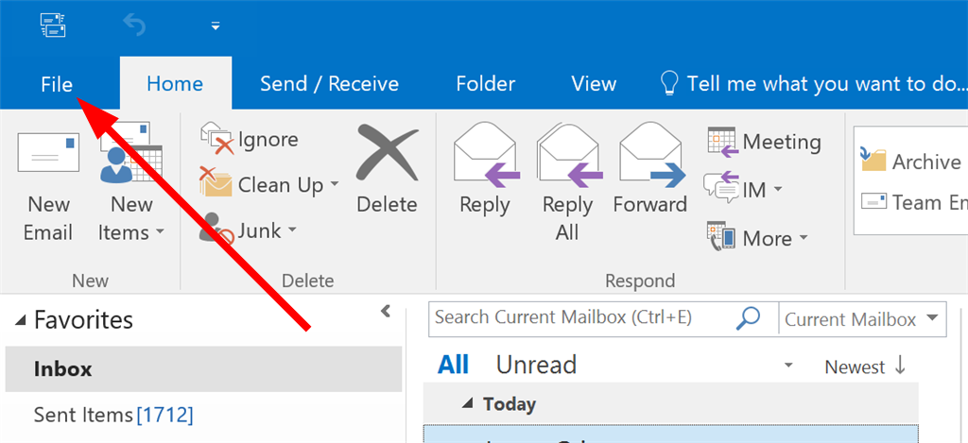
Task: Open the Folder ribbon tab
Action: (485, 84)
